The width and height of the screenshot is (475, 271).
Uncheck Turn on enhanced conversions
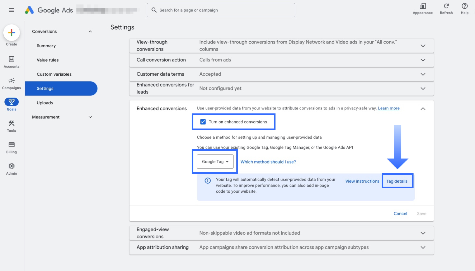(x=203, y=122)
